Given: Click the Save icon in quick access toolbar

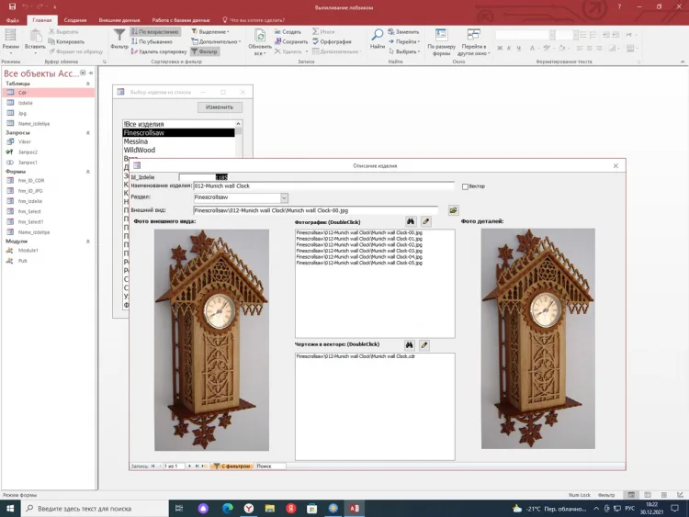Looking at the screenshot, I should click(12, 6).
